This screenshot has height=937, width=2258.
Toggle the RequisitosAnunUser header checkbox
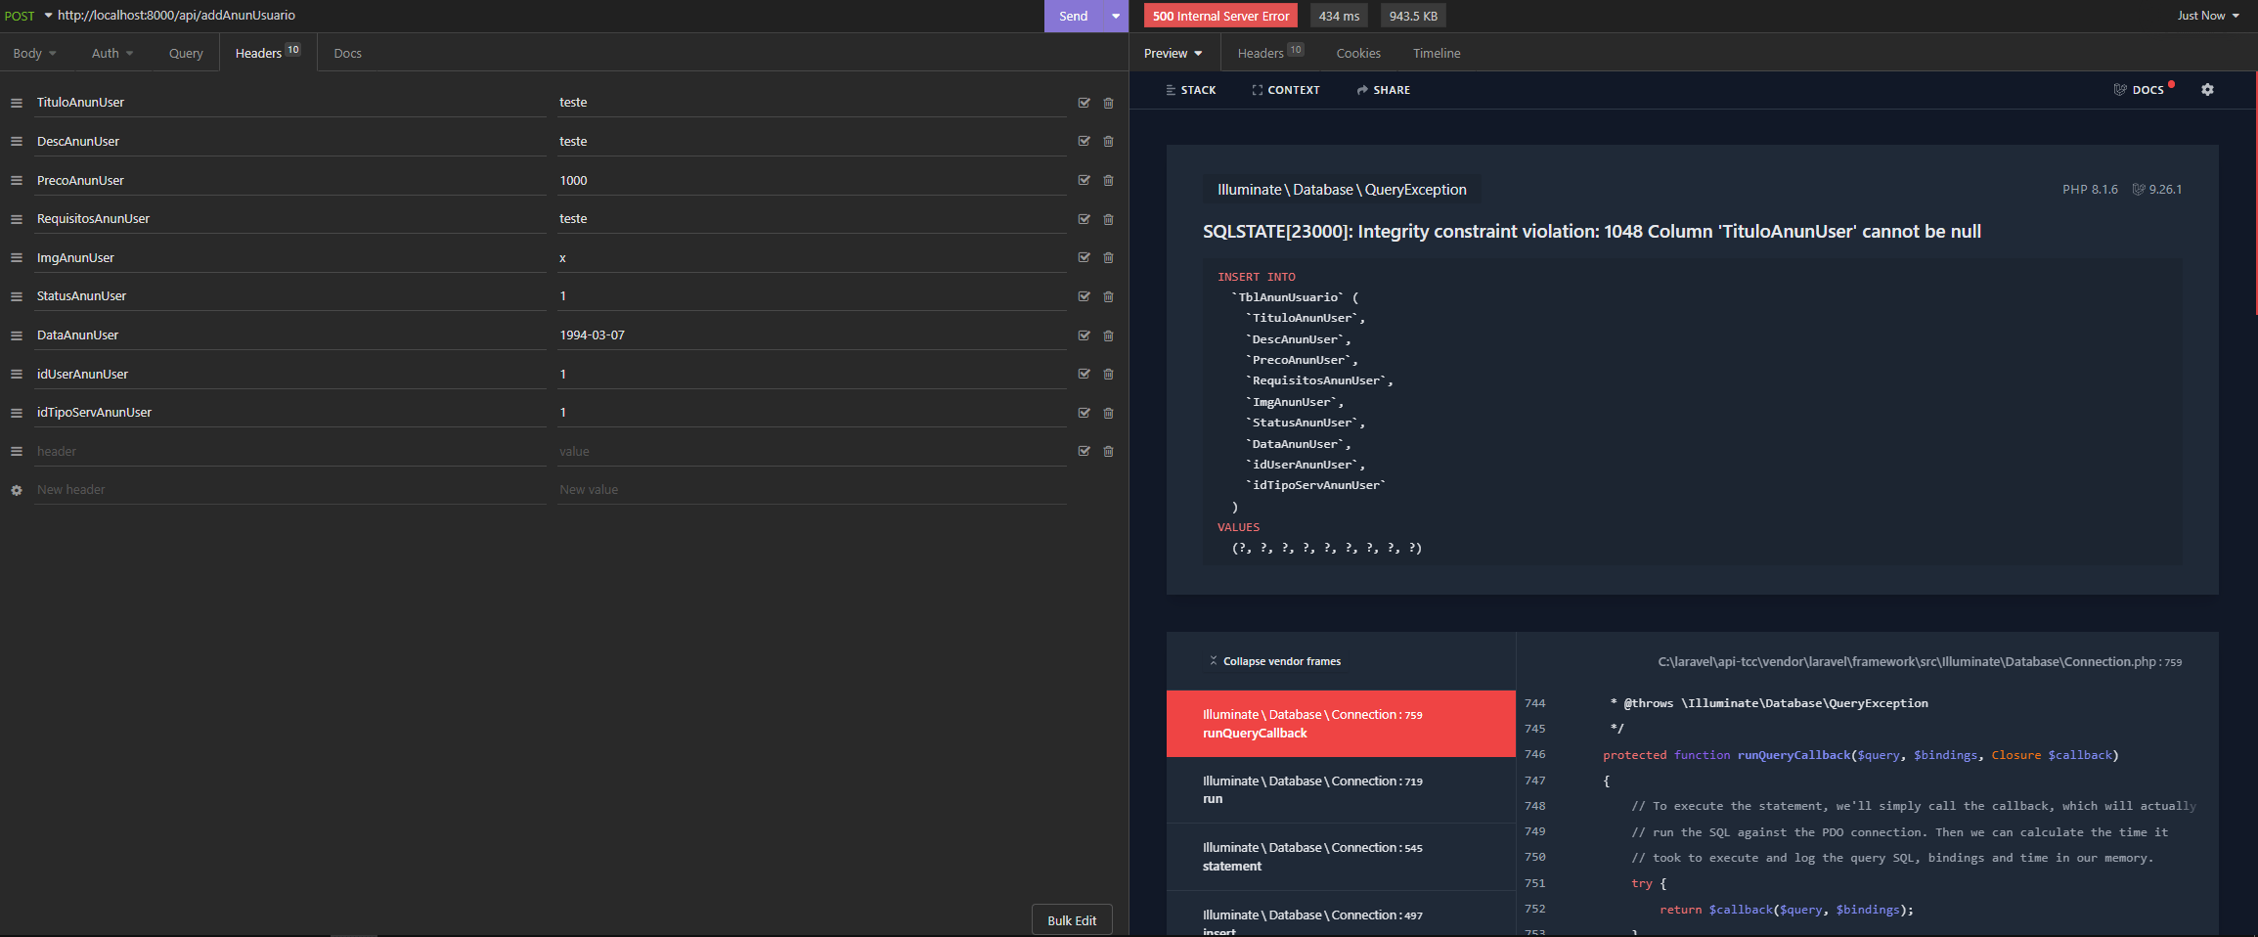tap(1084, 218)
